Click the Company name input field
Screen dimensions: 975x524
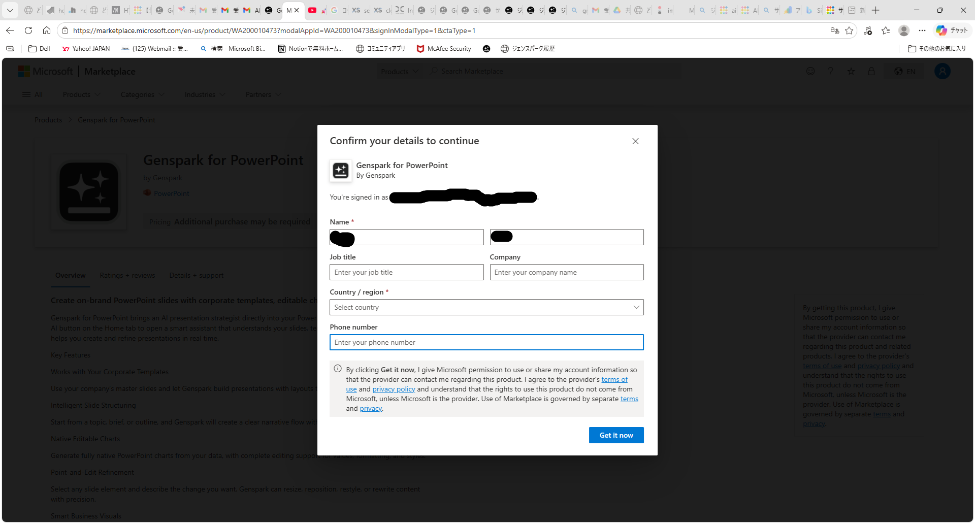[566, 272]
